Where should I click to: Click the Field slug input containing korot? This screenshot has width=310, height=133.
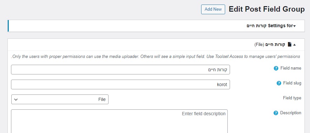121,84
